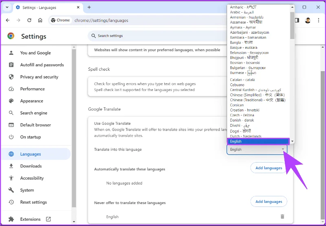Open Autofill and passwords settings
The width and height of the screenshot is (326, 226).
pos(42,65)
